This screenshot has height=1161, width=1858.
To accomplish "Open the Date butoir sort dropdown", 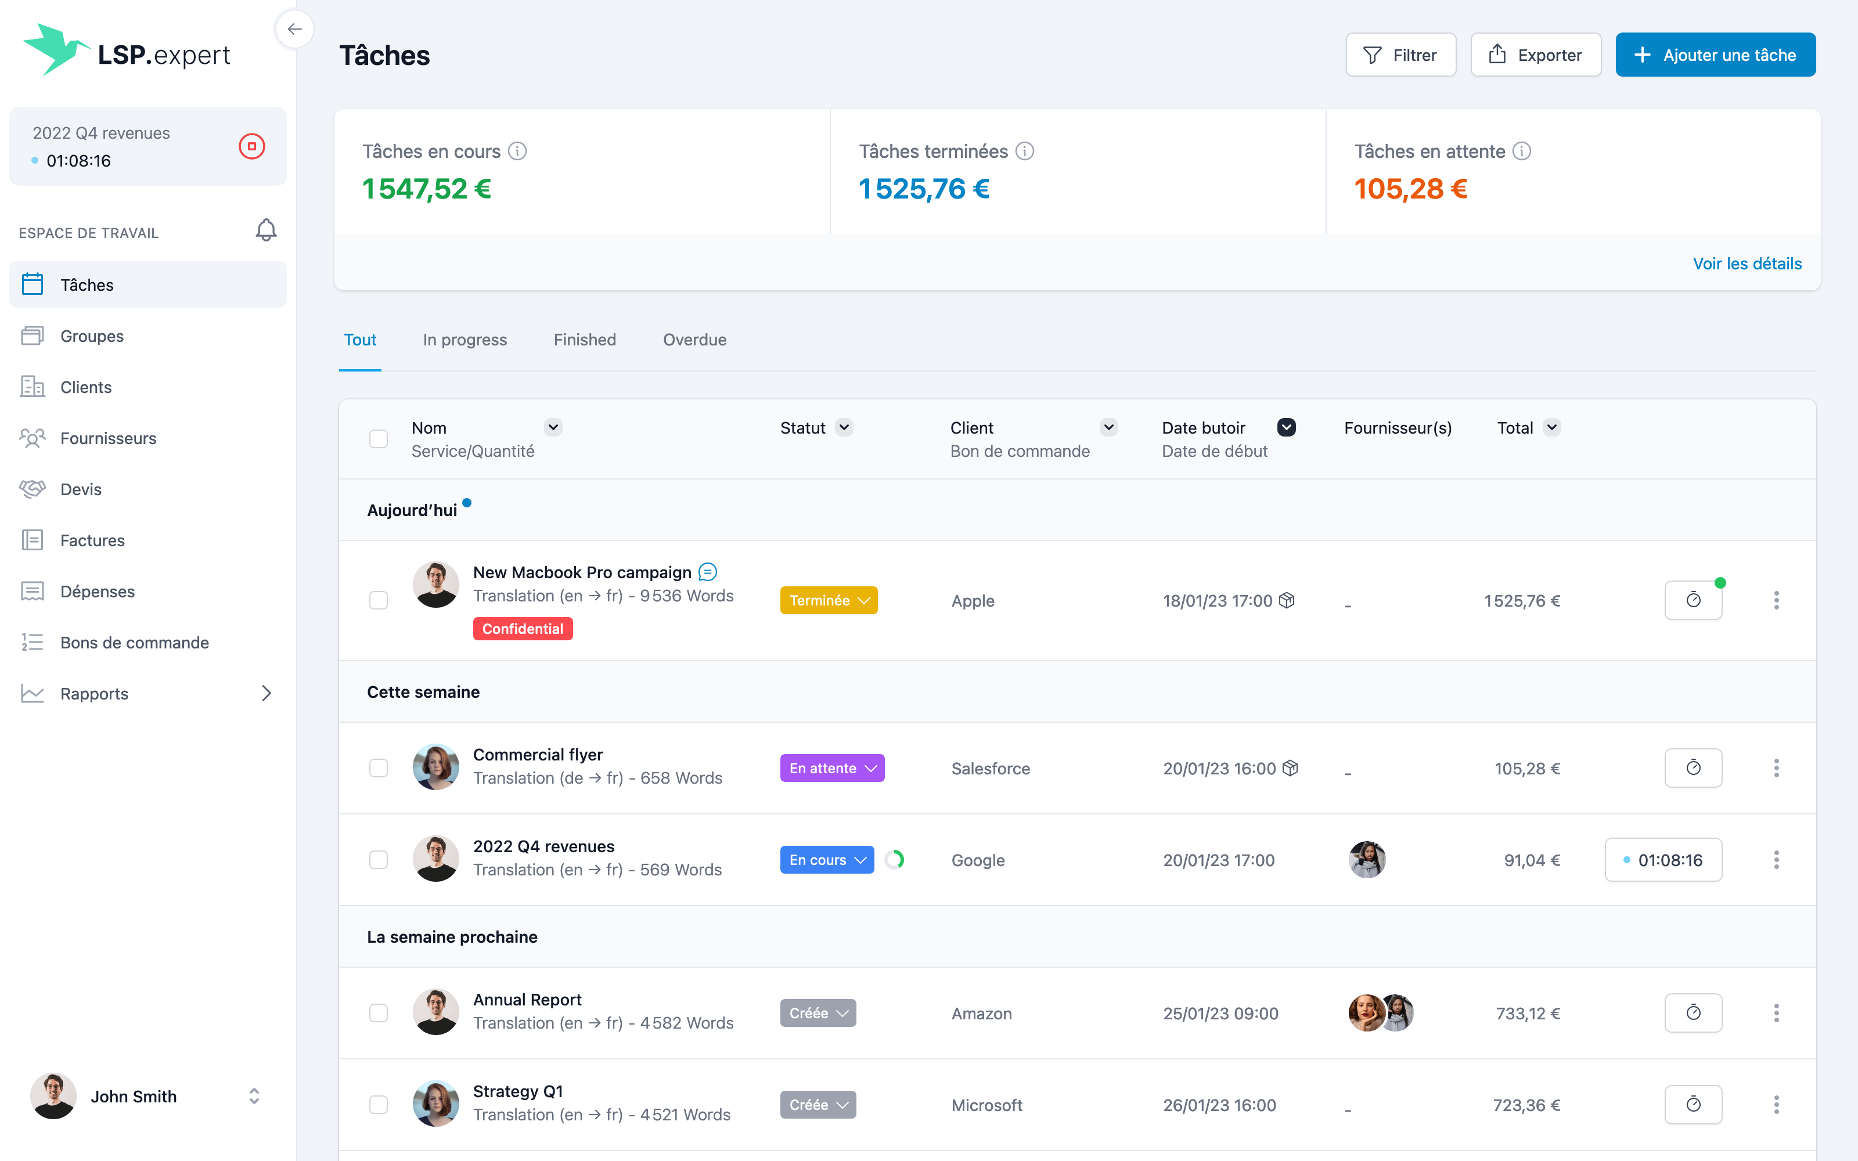I will (x=1286, y=428).
